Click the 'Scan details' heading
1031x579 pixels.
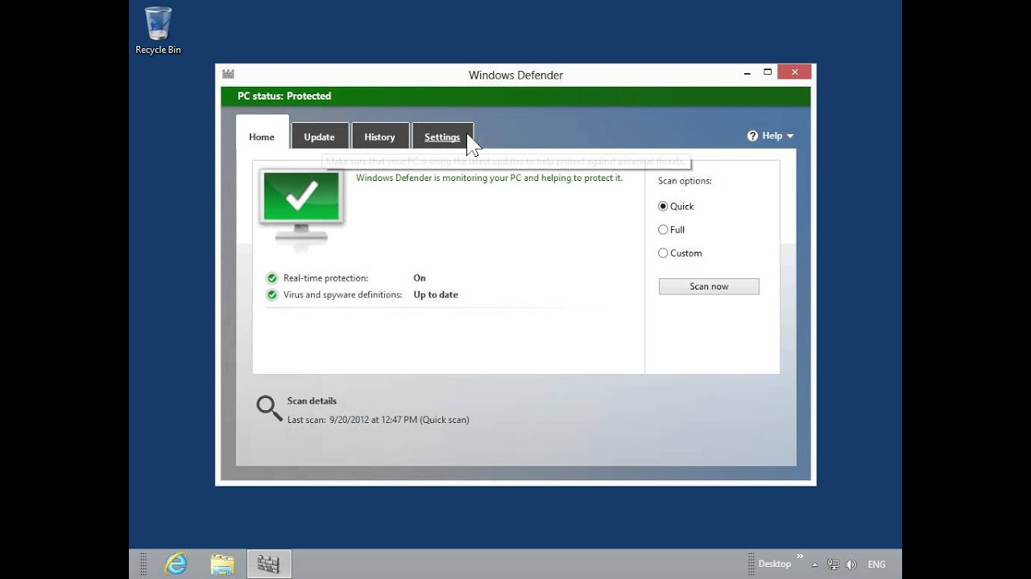312,401
